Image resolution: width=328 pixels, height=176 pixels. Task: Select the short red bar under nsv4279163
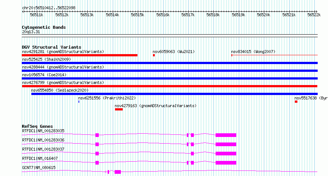[x=119, y=109]
